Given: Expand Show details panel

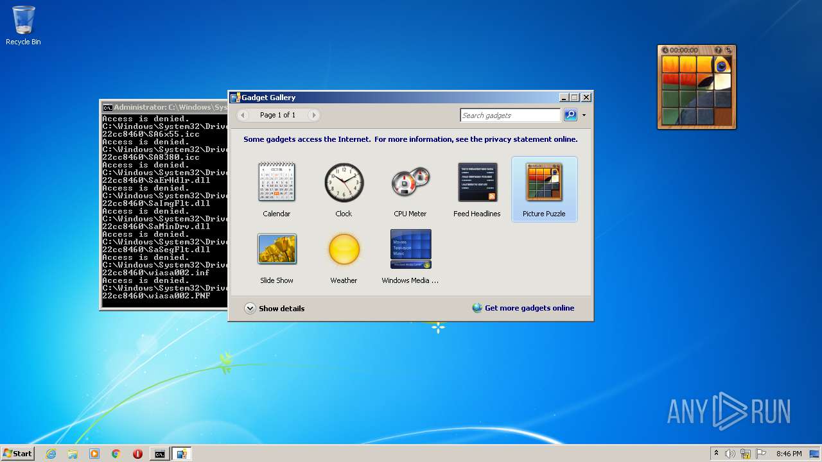Looking at the screenshot, I should click(x=275, y=309).
